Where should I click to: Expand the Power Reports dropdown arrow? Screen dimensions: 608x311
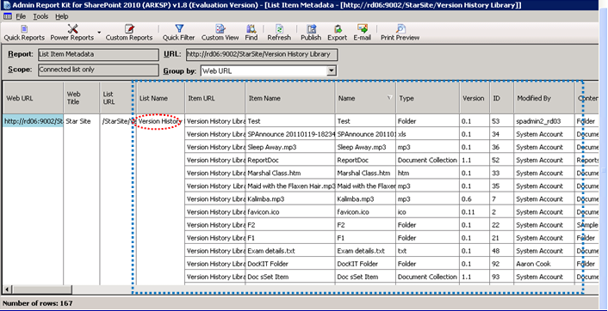99,33
